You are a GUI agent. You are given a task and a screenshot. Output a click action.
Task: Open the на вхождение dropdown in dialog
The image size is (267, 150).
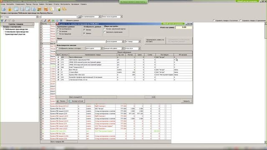(123, 42)
